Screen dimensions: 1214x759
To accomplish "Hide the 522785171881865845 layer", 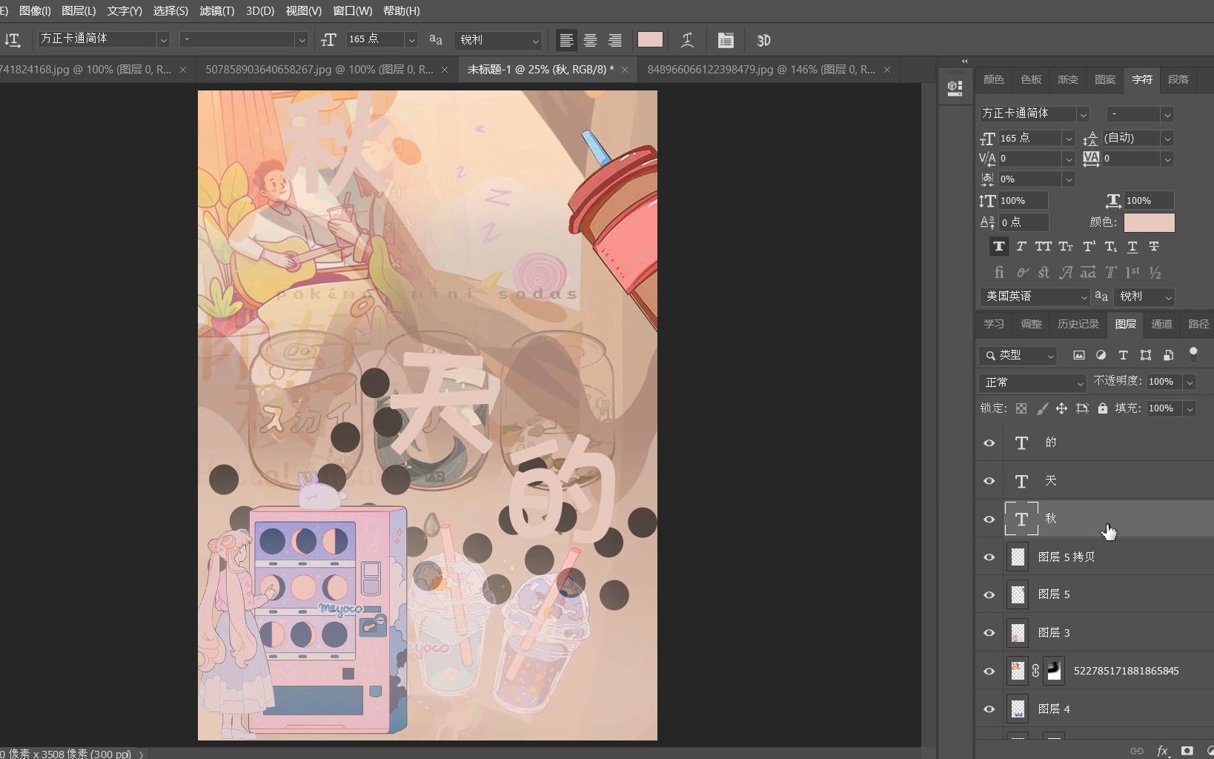I will 989,672.
